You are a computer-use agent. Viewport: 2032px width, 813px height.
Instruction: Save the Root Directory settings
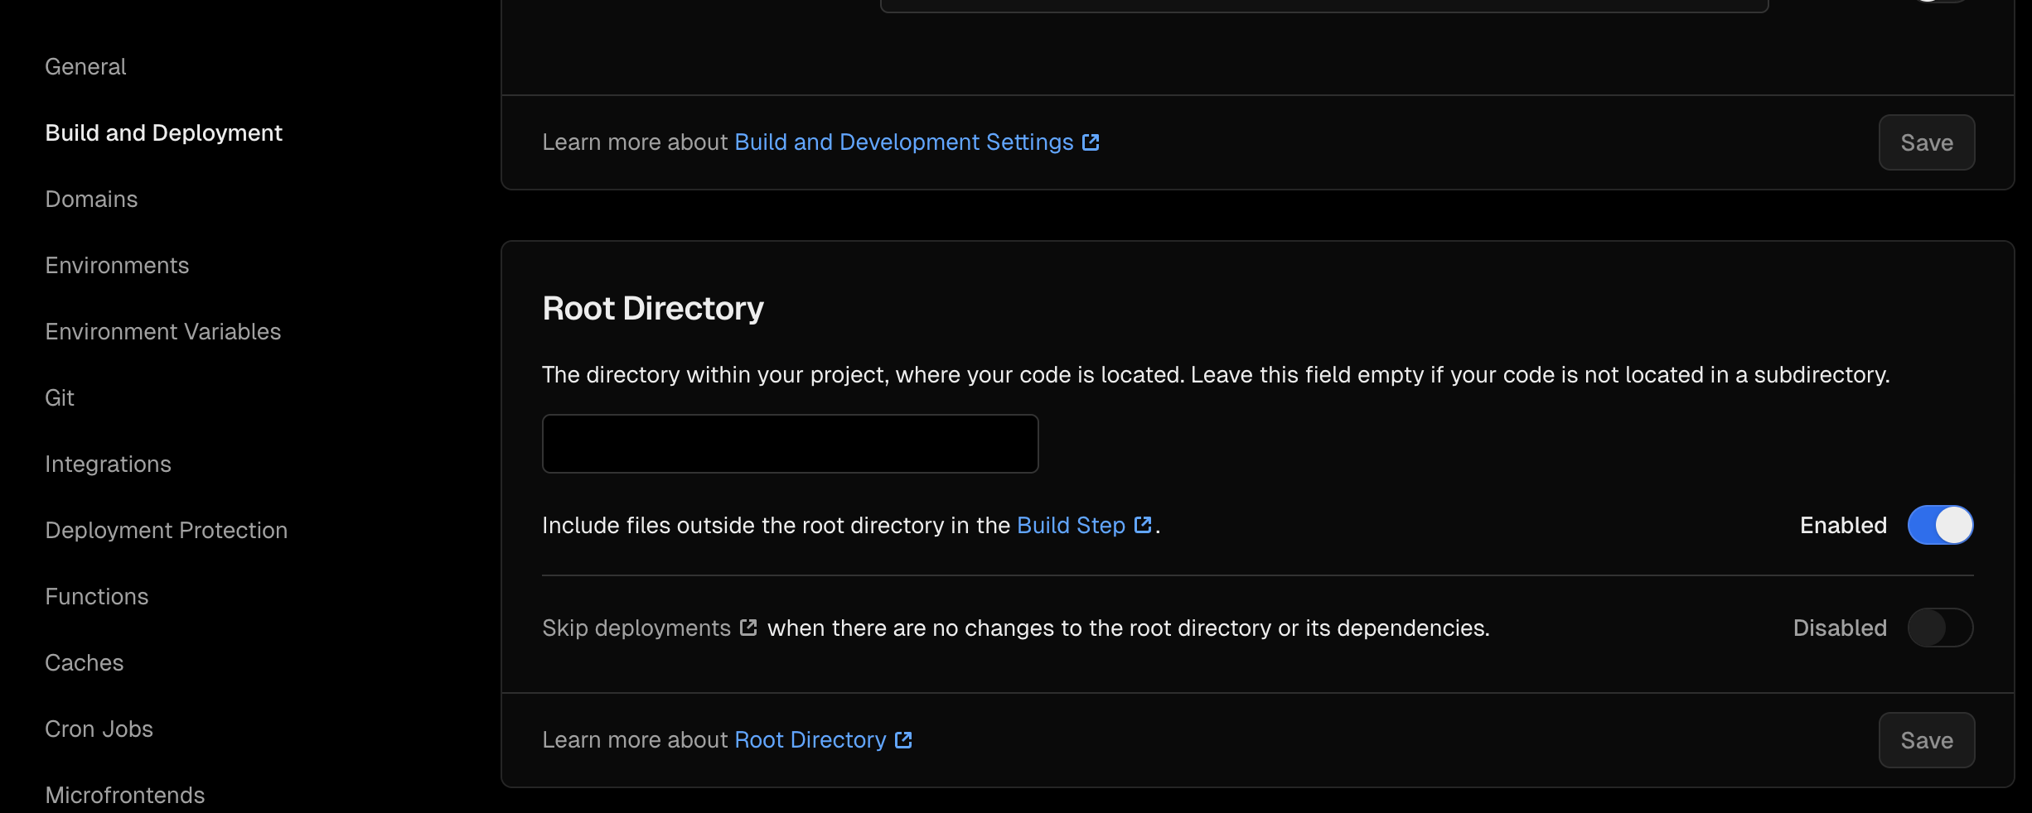point(1926,740)
